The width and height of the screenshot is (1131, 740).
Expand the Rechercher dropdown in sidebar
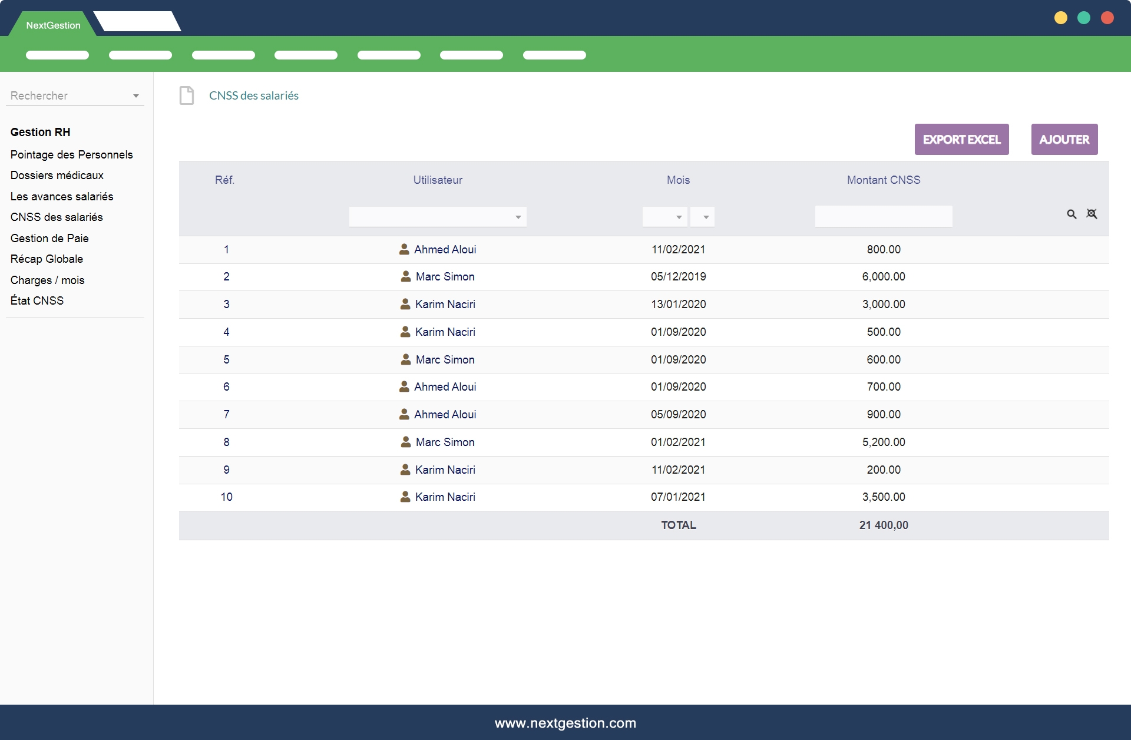pyautogui.click(x=136, y=96)
